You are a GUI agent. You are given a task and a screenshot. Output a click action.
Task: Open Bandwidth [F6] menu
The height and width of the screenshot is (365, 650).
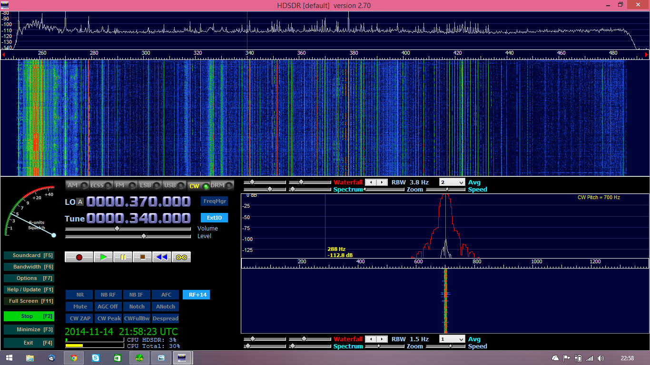point(29,267)
